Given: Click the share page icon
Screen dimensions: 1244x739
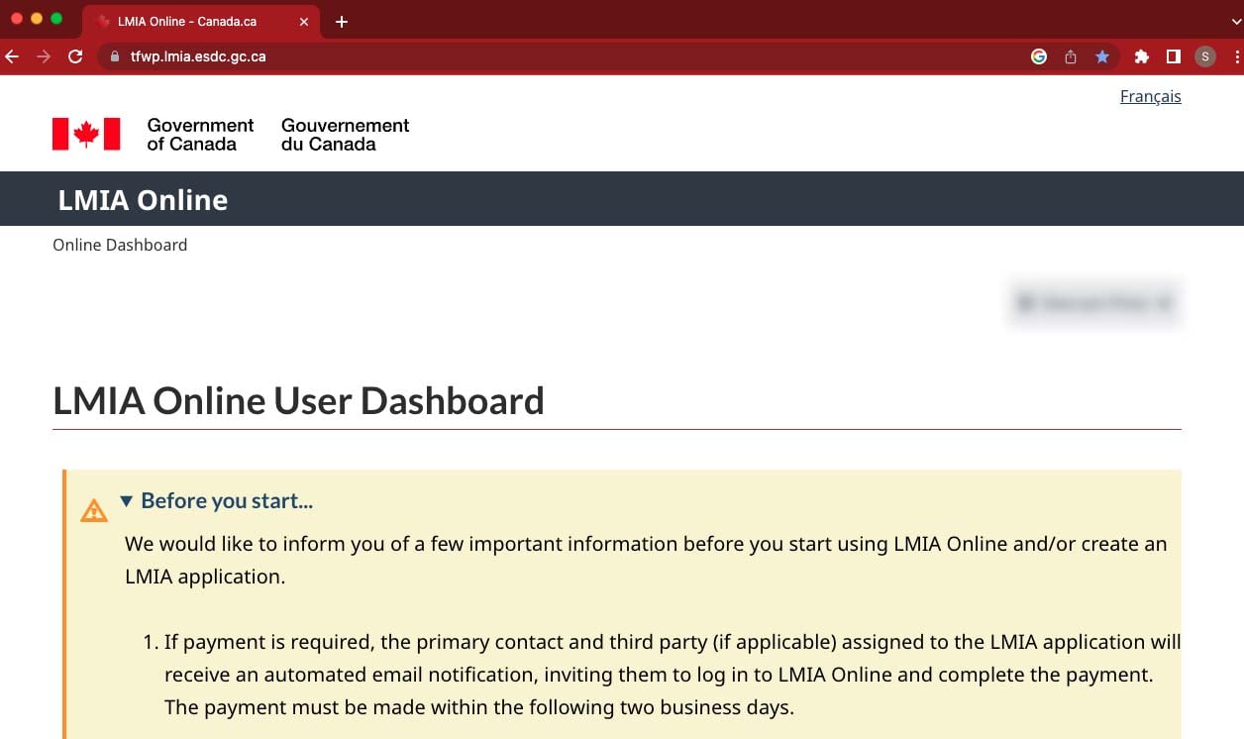Looking at the screenshot, I should click(x=1071, y=56).
